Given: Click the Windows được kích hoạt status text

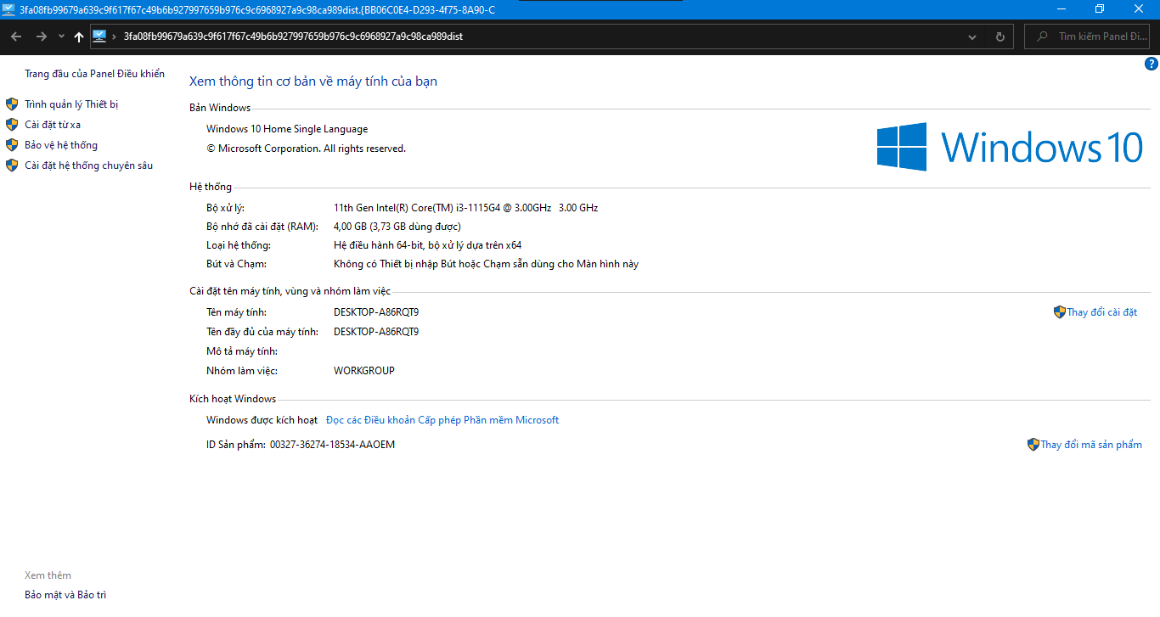Looking at the screenshot, I should pyautogui.click(x=262, y=420).
